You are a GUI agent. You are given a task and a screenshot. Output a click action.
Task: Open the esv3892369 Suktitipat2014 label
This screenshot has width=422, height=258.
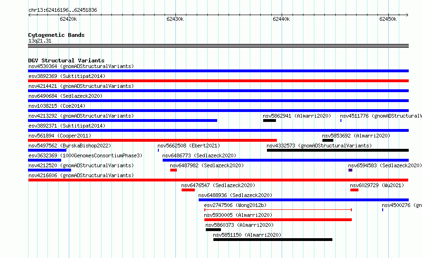click(x=67, y=76)
